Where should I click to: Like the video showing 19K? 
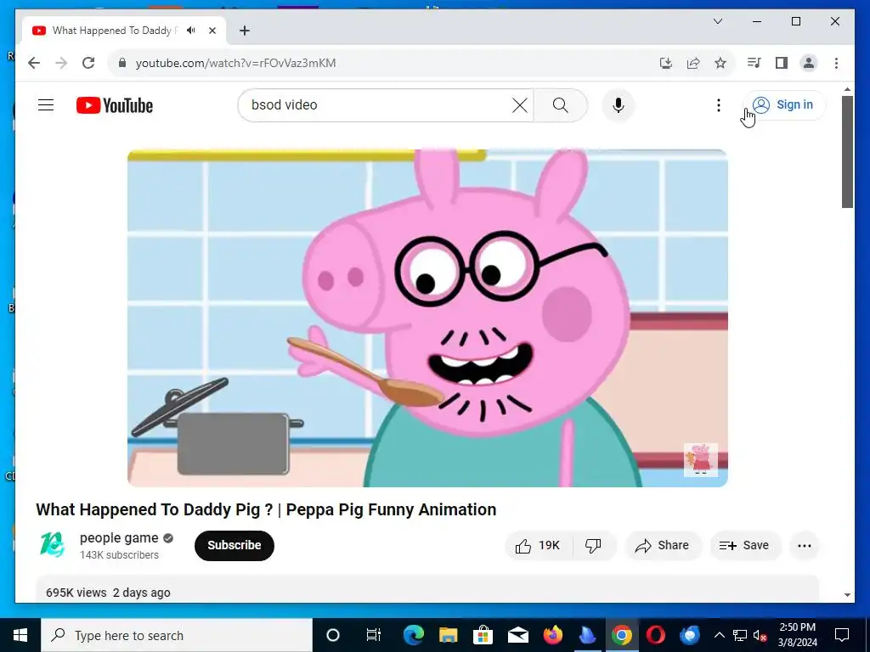tap(538, 546)
